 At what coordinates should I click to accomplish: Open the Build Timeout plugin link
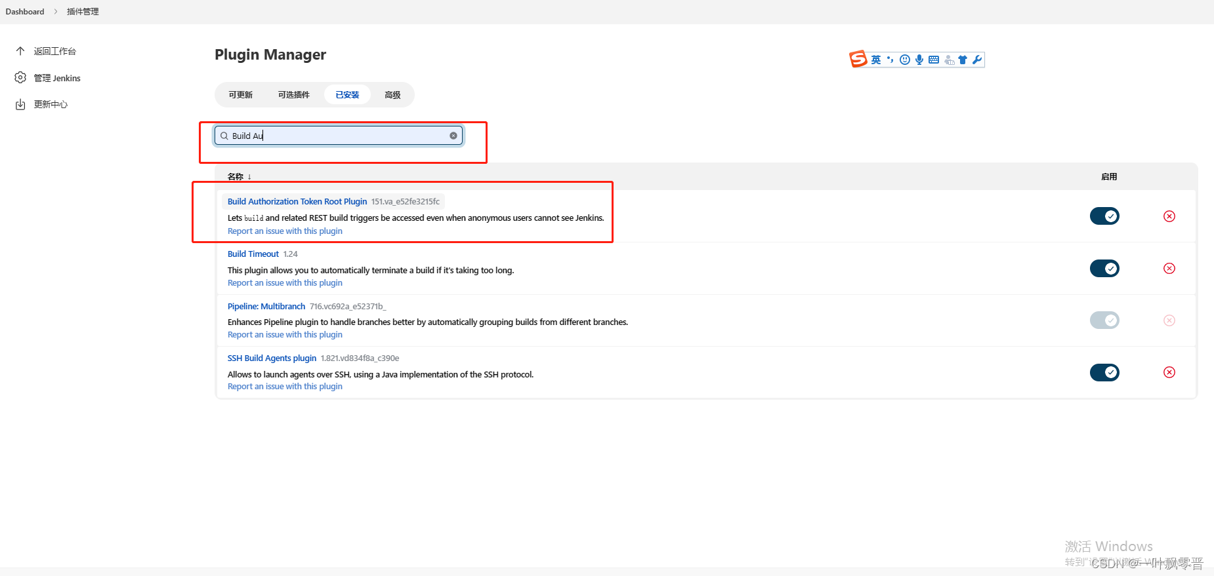[x=253, y=254]
